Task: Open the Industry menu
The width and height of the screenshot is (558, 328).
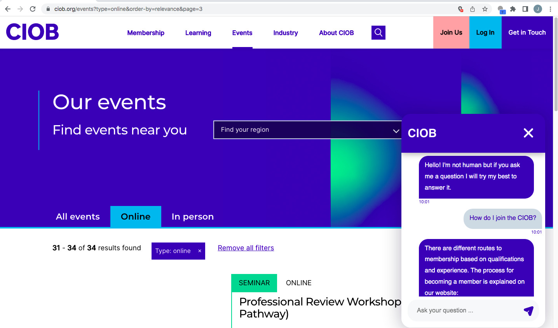Action: pyautogui.click(x=286, y=33)
